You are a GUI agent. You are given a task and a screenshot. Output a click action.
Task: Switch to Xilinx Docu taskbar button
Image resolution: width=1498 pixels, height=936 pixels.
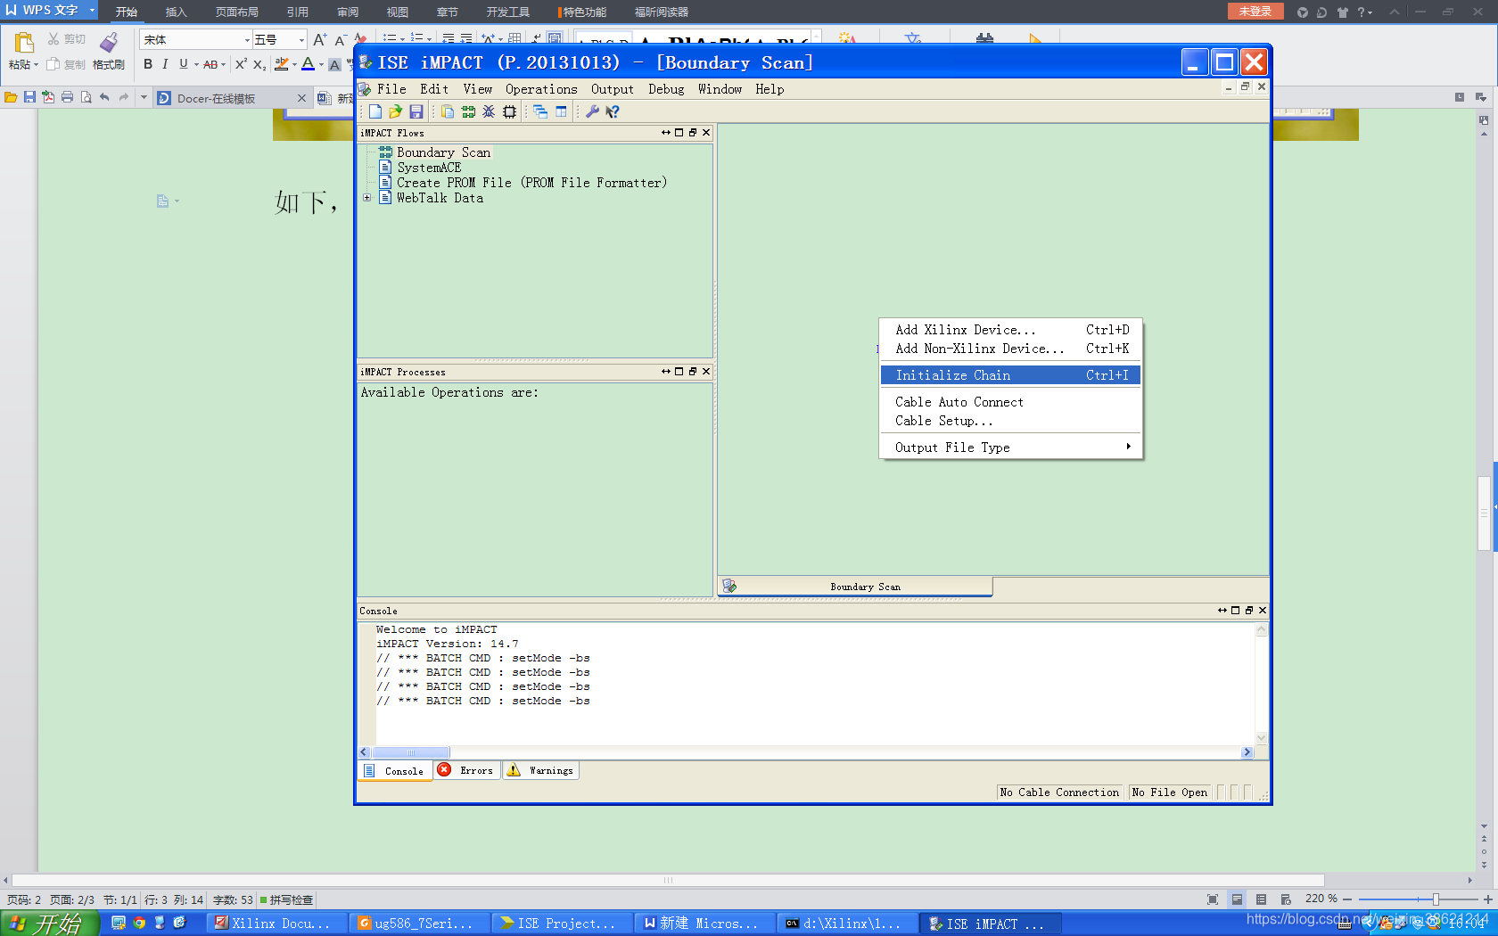pos(276,924)
